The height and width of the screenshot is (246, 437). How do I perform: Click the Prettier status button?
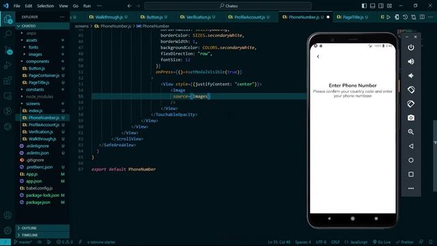tap(405, 242)
